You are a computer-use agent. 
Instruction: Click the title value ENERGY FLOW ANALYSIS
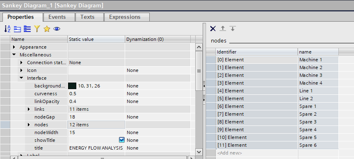coord(96,148)
